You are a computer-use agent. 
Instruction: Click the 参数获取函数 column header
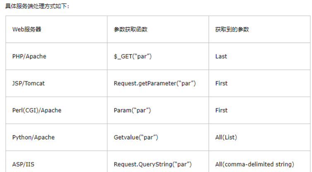(x=131, y=30)
